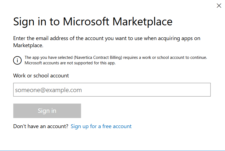
Task: Click the Sign in to Microsoft Marketplace heading
Action: click(93, 22)
